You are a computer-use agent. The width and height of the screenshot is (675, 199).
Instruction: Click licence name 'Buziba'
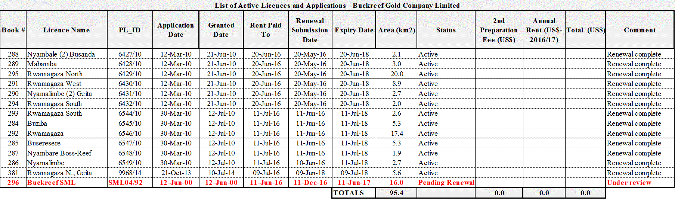coord(37,123)
